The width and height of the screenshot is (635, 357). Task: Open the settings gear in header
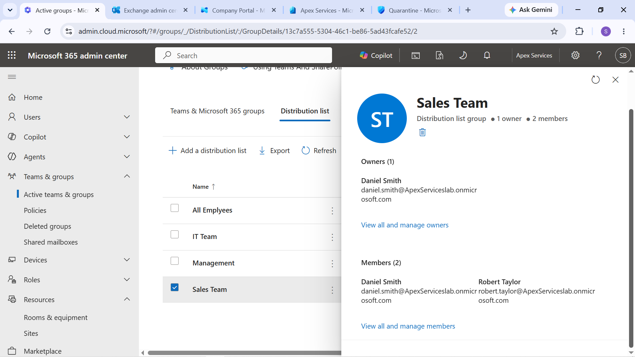575,55
